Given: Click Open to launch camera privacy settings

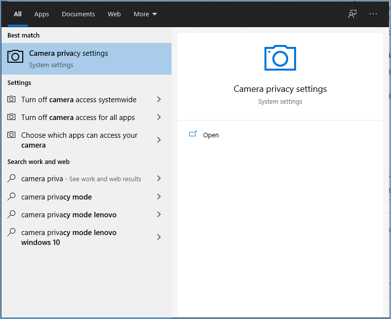Looking at the screenshot, I should [x=211, y=135].
